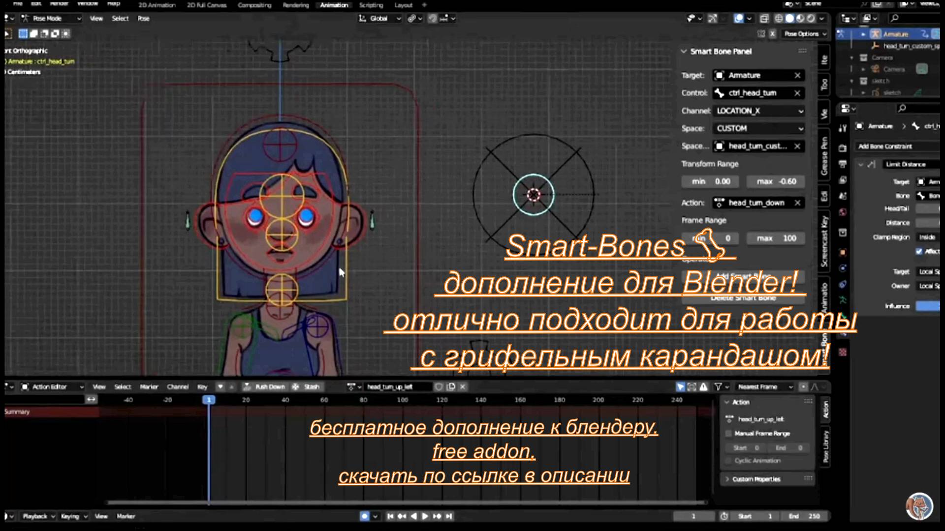Click the extend selection mode icon
The width and height of the screenshot is (945, 531).
coord(33,33)
